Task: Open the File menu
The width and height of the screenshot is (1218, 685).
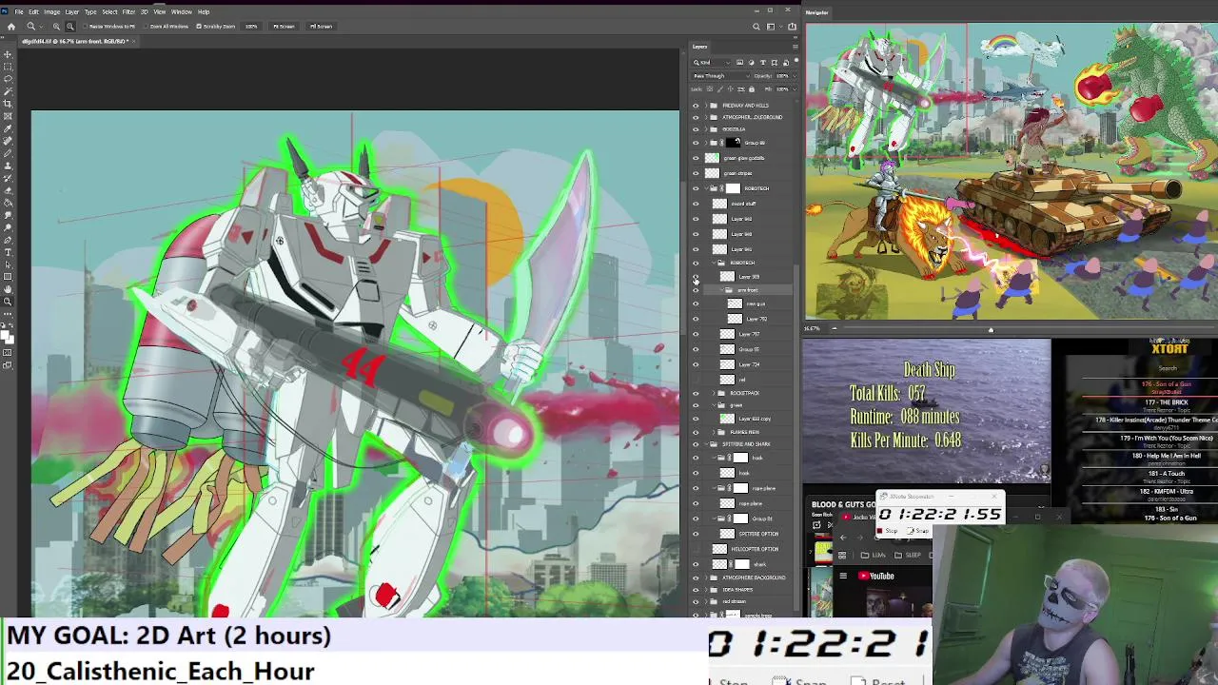Action: point(19,11)
